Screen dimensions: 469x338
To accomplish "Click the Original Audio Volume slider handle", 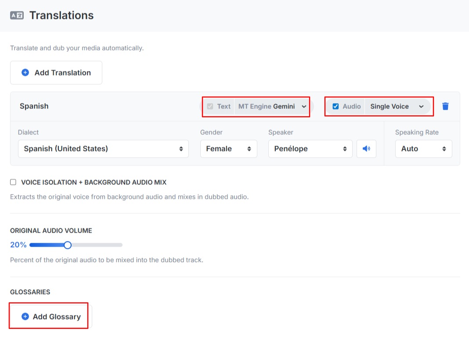I will click(x=68, y=245).
